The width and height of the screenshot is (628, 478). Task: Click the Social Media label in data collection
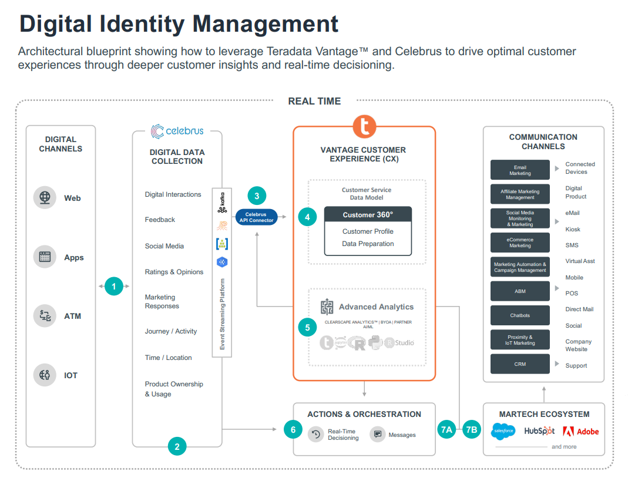click(164, 246)
